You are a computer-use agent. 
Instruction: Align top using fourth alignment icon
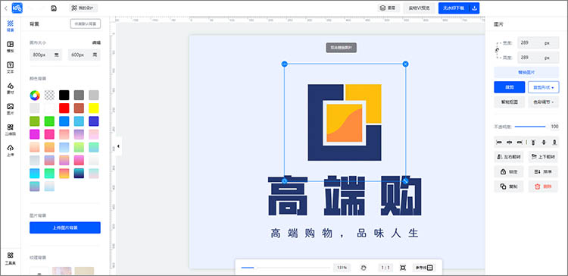533,143
